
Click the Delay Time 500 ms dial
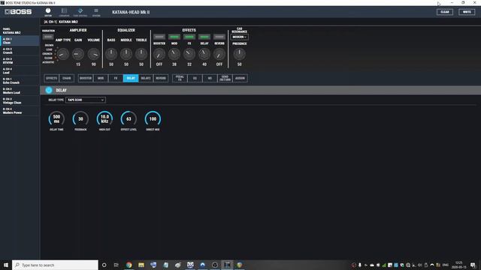[x=56, y=118]
